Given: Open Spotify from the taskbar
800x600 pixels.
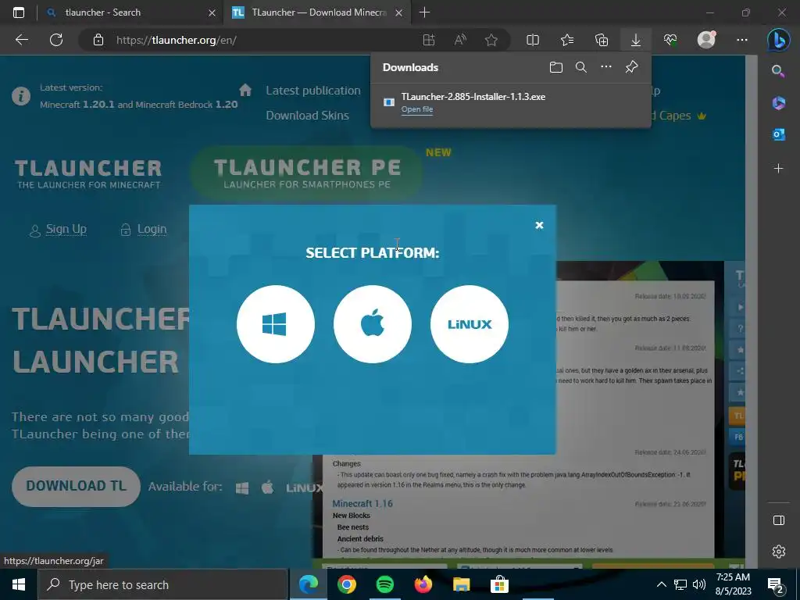Looking at the screenshot, I should click(x=384, y=584).
